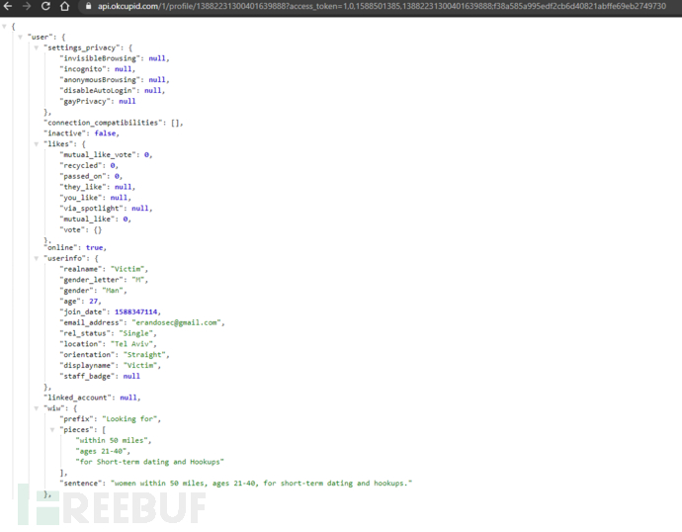Screen dimensions: 682x532
Task: Select the "prefix" Looking for value
Action: tap(129, 419)
